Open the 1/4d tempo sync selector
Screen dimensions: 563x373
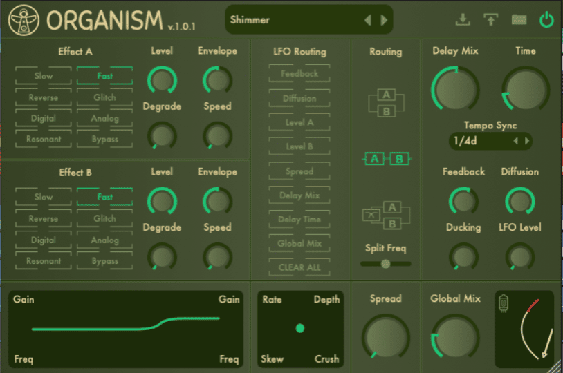[490, 141]
